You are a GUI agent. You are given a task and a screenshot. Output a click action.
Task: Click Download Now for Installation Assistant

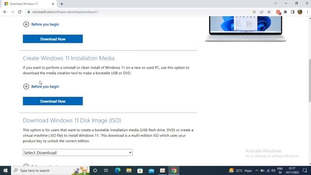[x=53, y=39]
